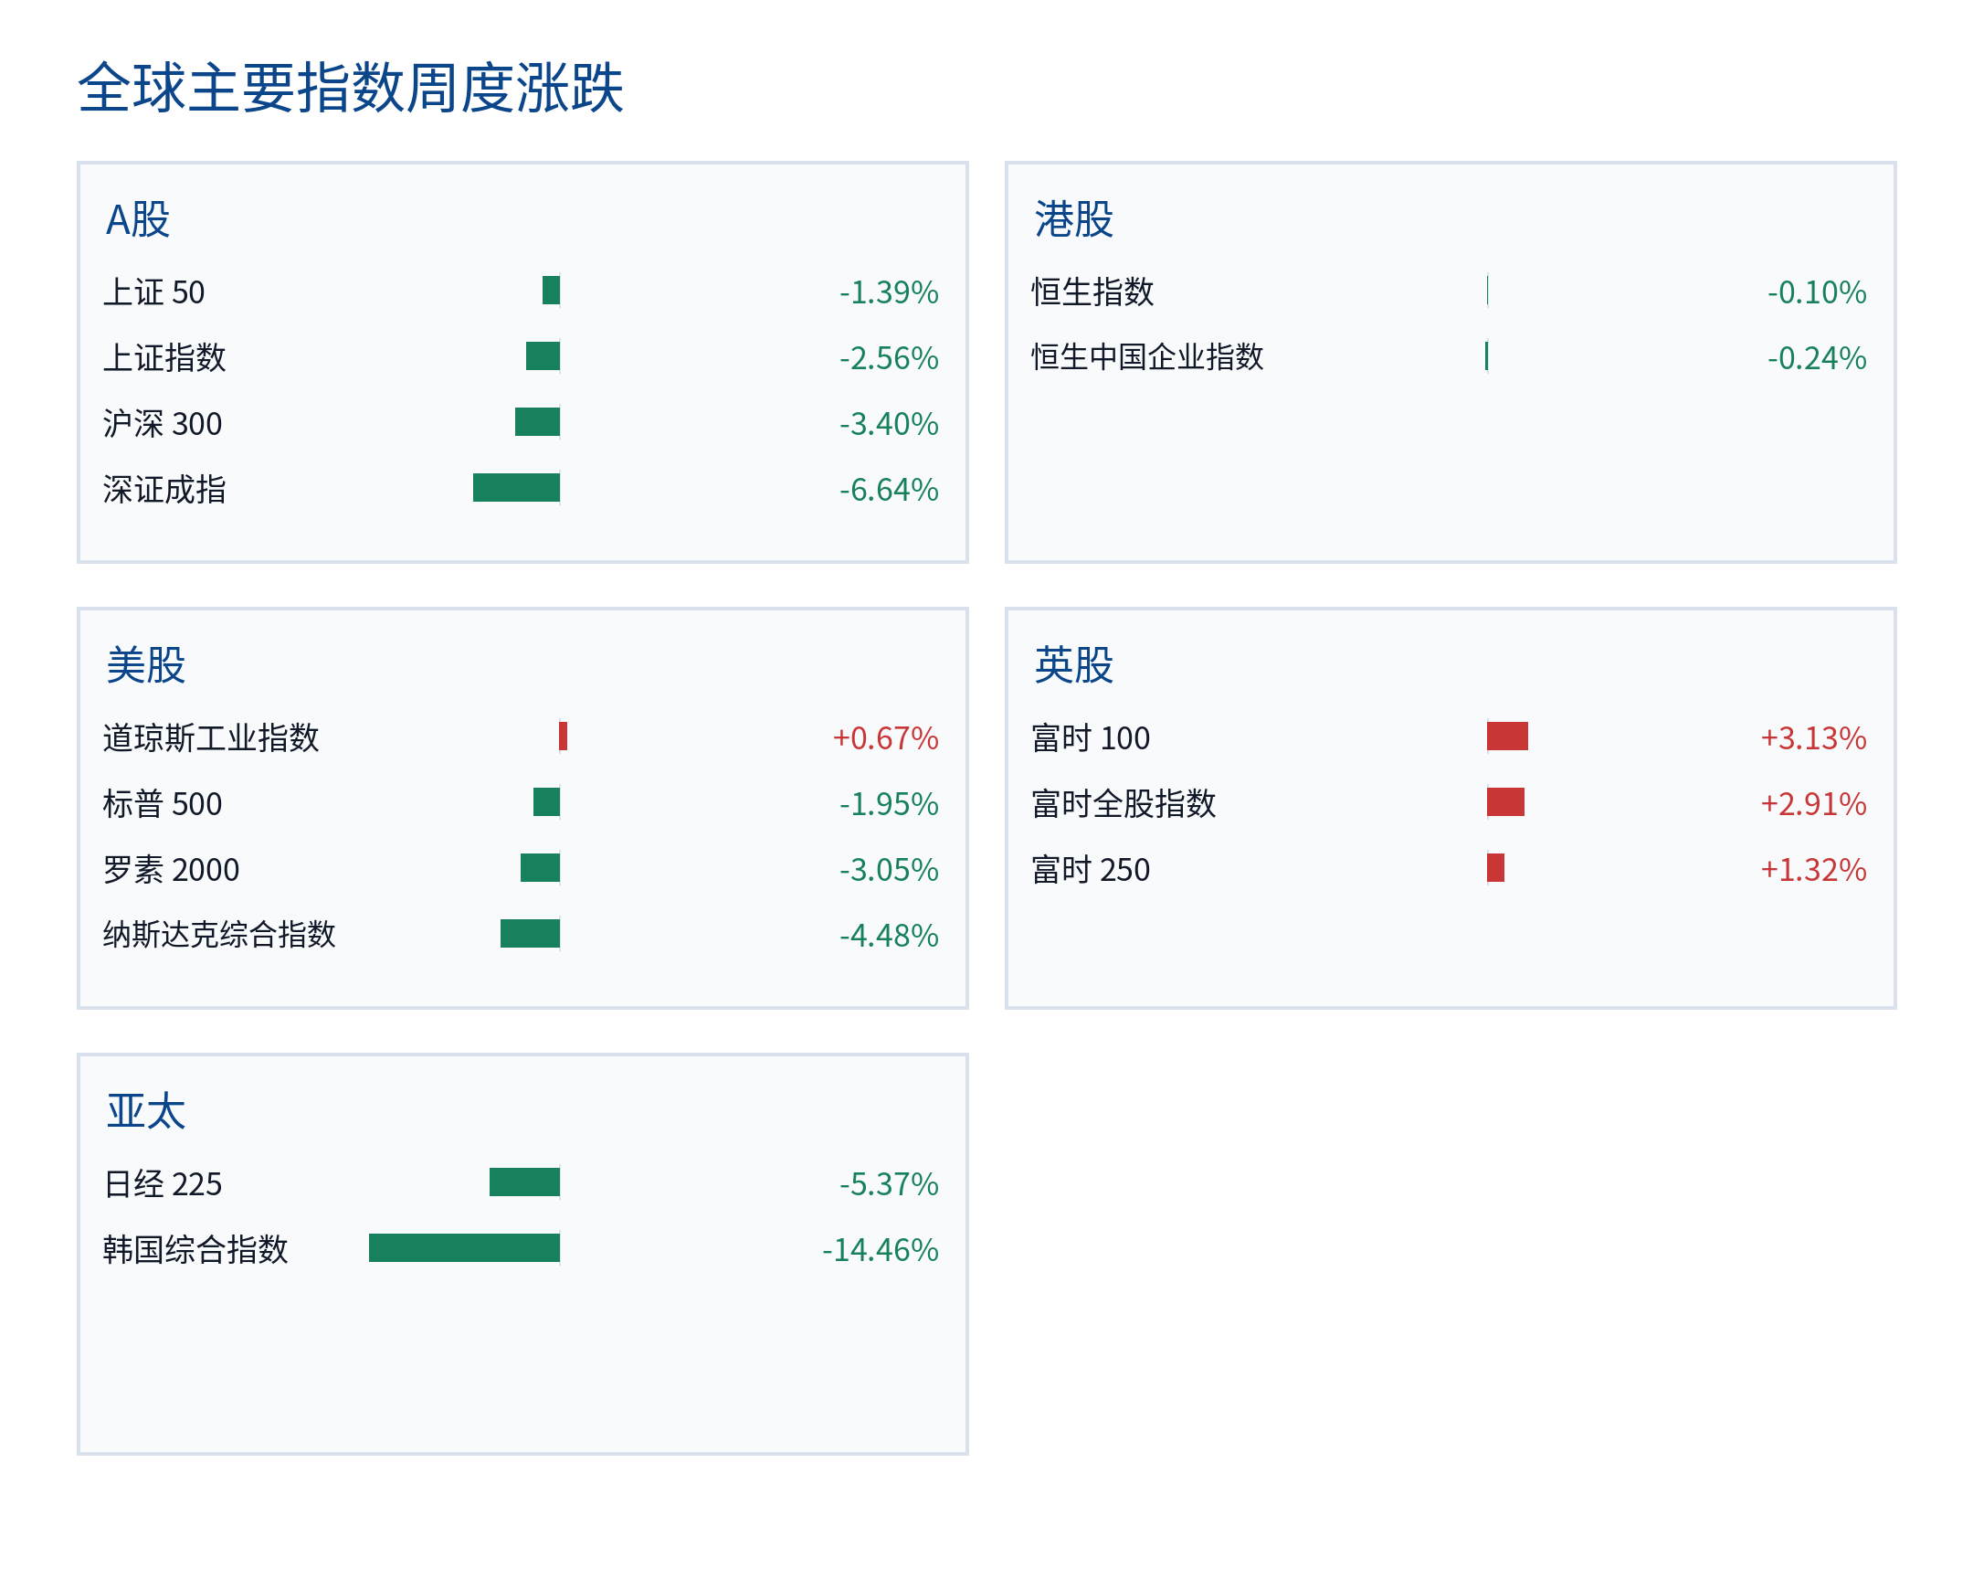The image size is (1973, 1590).
Task: Click the green bar for 韩国综合指数
Action: [x=464, y=1247]
